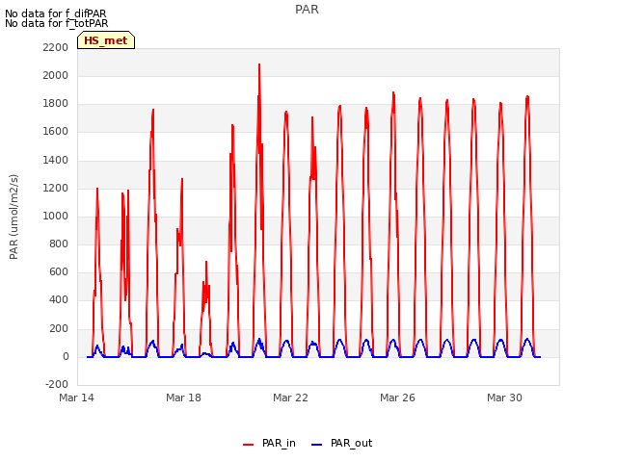Click the 1000 y-axis tick label
The width and height of the screenshot is (617, 462).
click(x=56, y=216)
